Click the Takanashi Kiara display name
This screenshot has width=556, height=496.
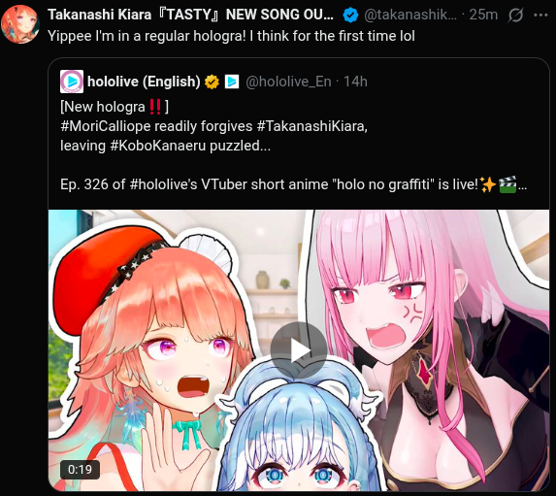tap(191, 15)
